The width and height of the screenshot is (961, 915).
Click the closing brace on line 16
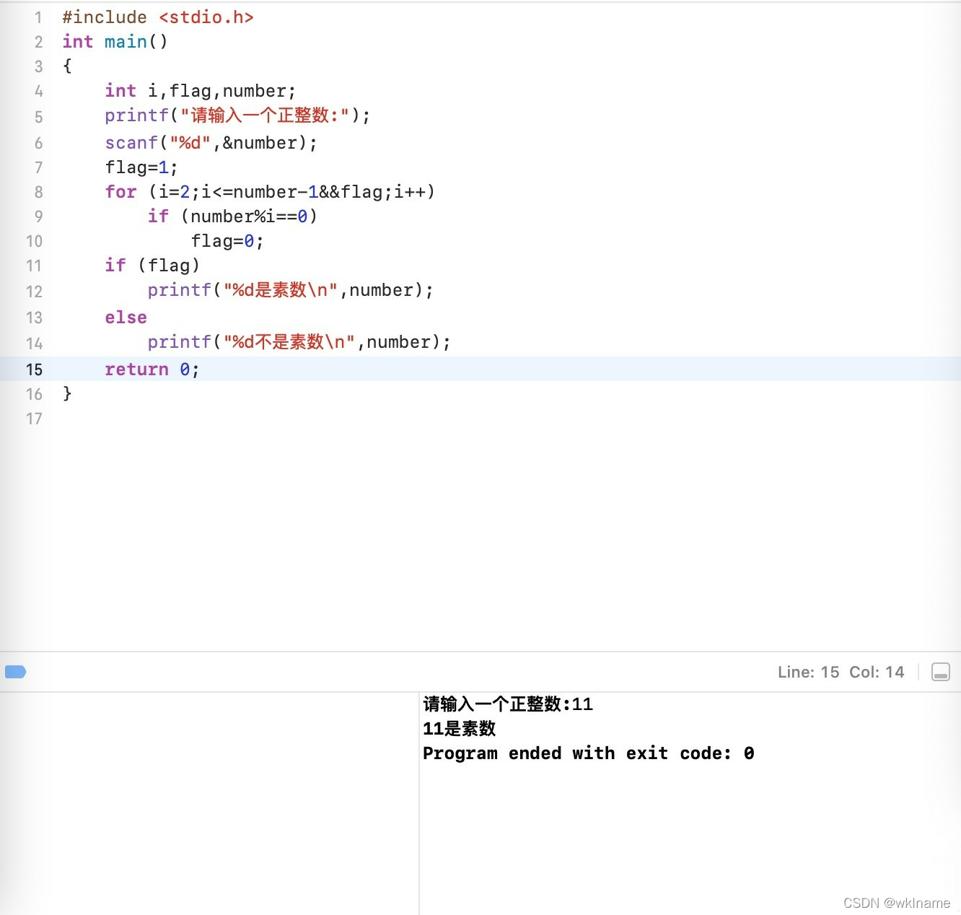[x=67, y=393]
